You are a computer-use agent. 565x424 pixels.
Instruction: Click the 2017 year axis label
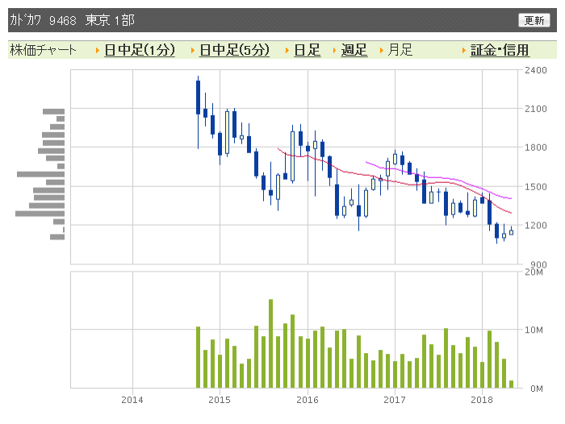395,400
